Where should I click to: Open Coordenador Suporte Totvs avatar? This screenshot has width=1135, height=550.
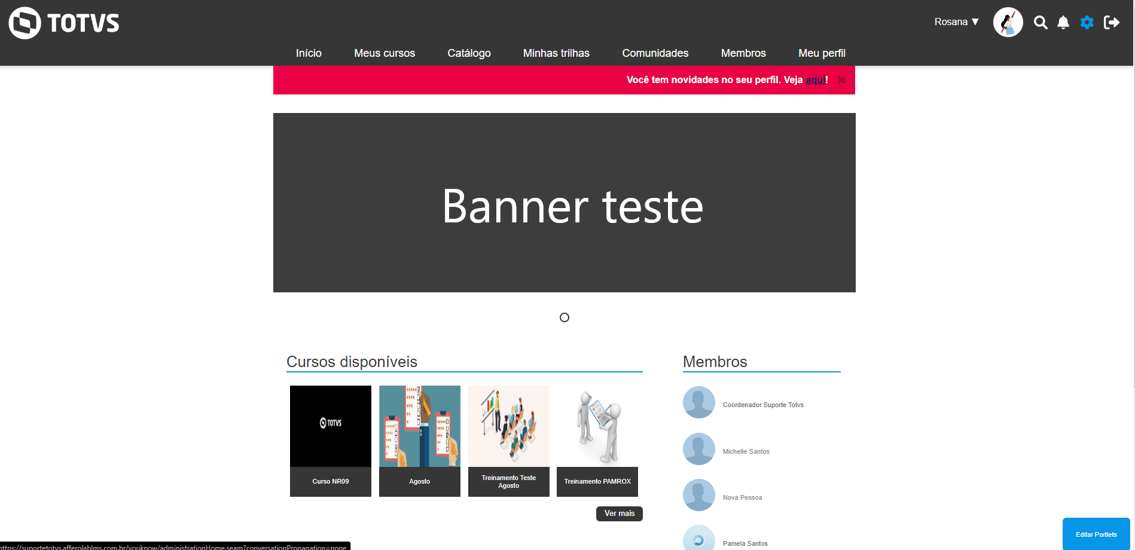pyautogui.click(x=699, y=402)
